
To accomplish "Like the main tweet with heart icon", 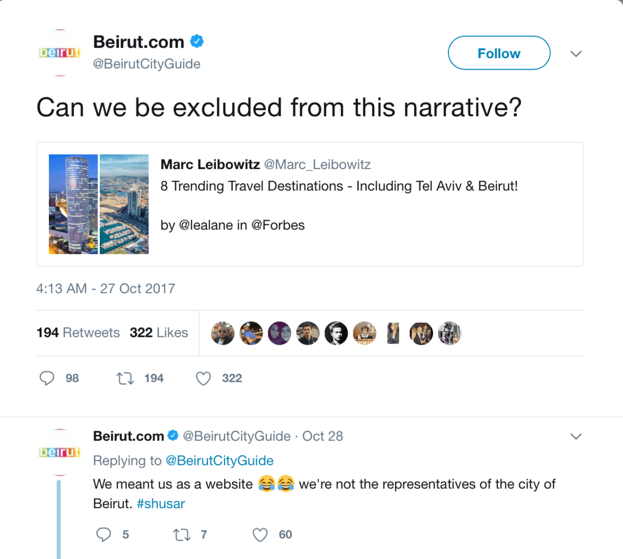I will tap(203, 378).
